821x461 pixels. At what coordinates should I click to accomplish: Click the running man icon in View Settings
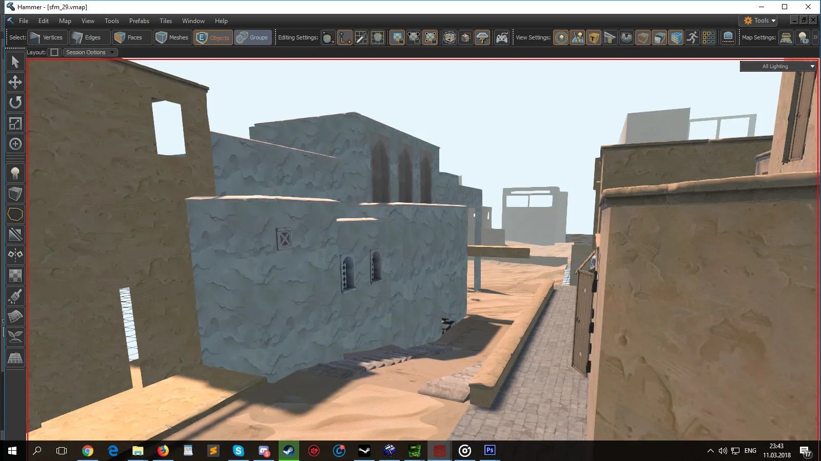point(692,37)
